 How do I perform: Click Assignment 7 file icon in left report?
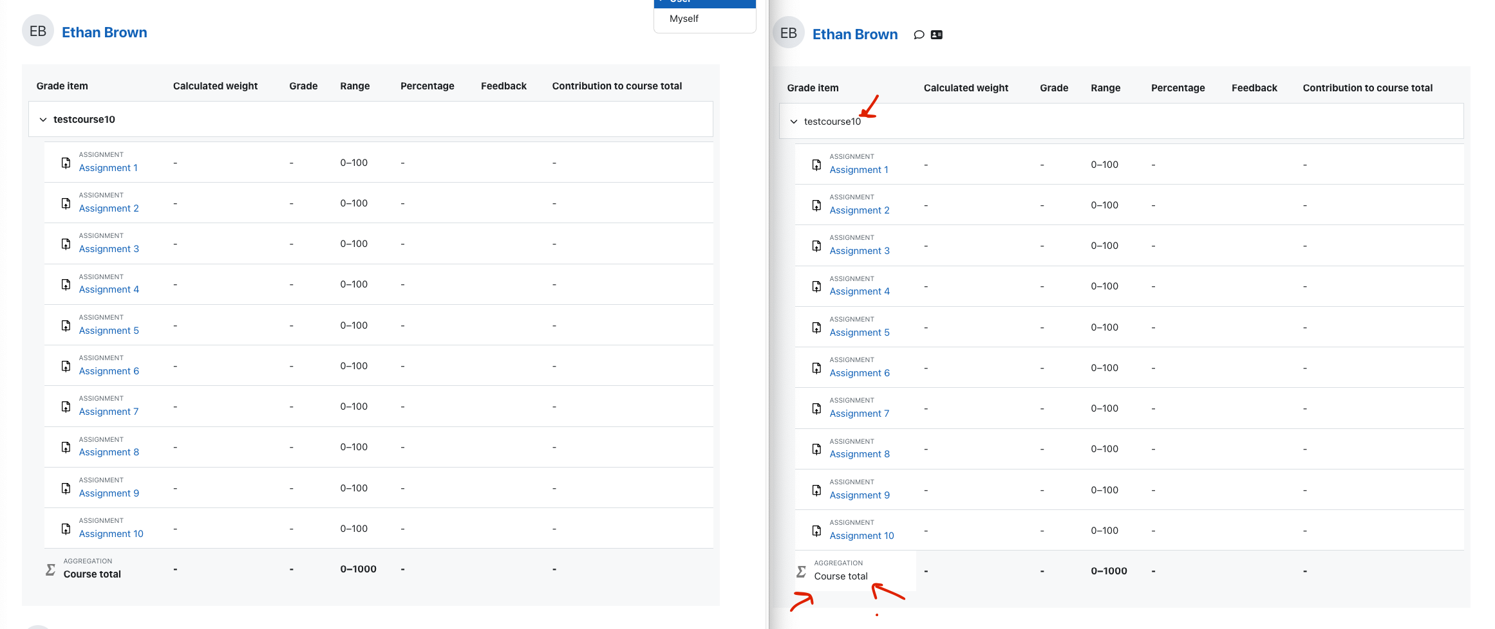click(66, 406)
